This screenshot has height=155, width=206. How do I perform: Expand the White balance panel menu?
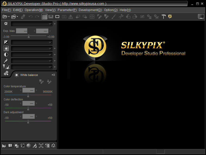click(53, 75)
